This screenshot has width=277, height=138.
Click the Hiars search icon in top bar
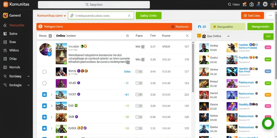pos(229,4)
